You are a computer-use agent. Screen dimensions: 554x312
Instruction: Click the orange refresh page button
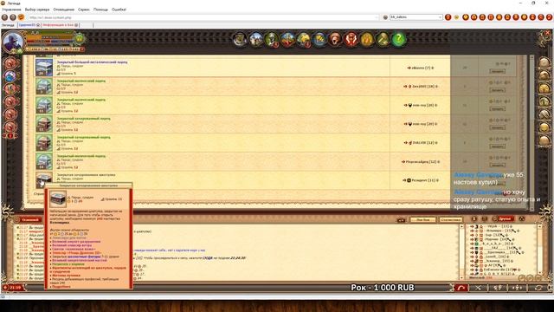click(21, 17)
